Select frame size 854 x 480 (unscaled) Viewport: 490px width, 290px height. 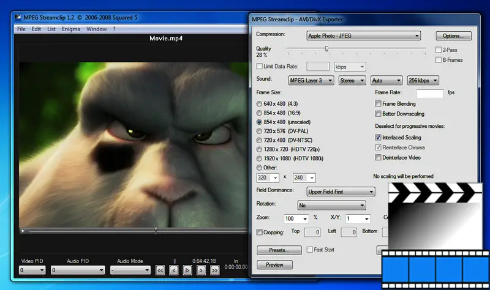pos(259,122)
